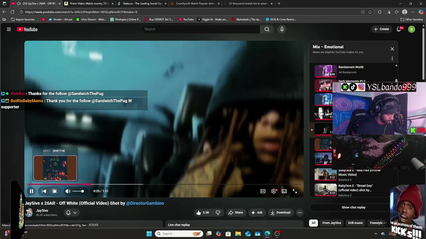Open the player settings gear
Screen dimensions: 426x239
[274, 191]
